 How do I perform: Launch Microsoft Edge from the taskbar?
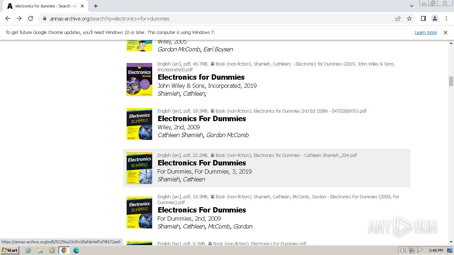pyautogui.click(x=76, y=250)
